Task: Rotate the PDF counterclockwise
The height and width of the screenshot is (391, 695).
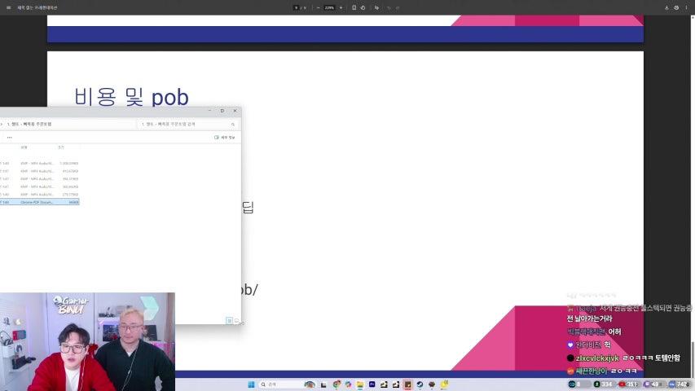Action: [363, 7]
